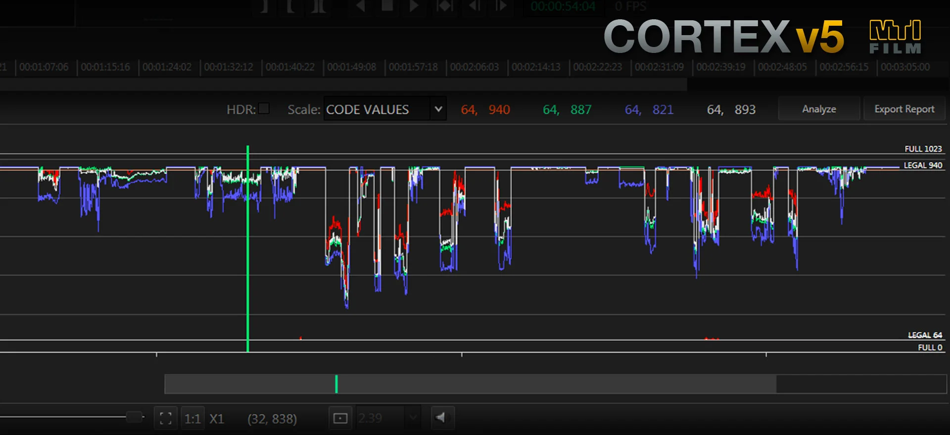This screenshot has height=435, width=950.
Task: Click ruler timecode 00:02:14:13
Action: pos(536,67)
